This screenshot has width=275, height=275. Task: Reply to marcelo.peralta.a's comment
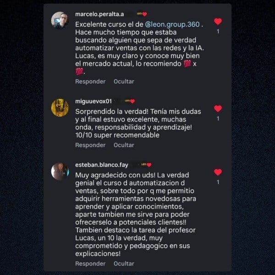pos(90,82)
